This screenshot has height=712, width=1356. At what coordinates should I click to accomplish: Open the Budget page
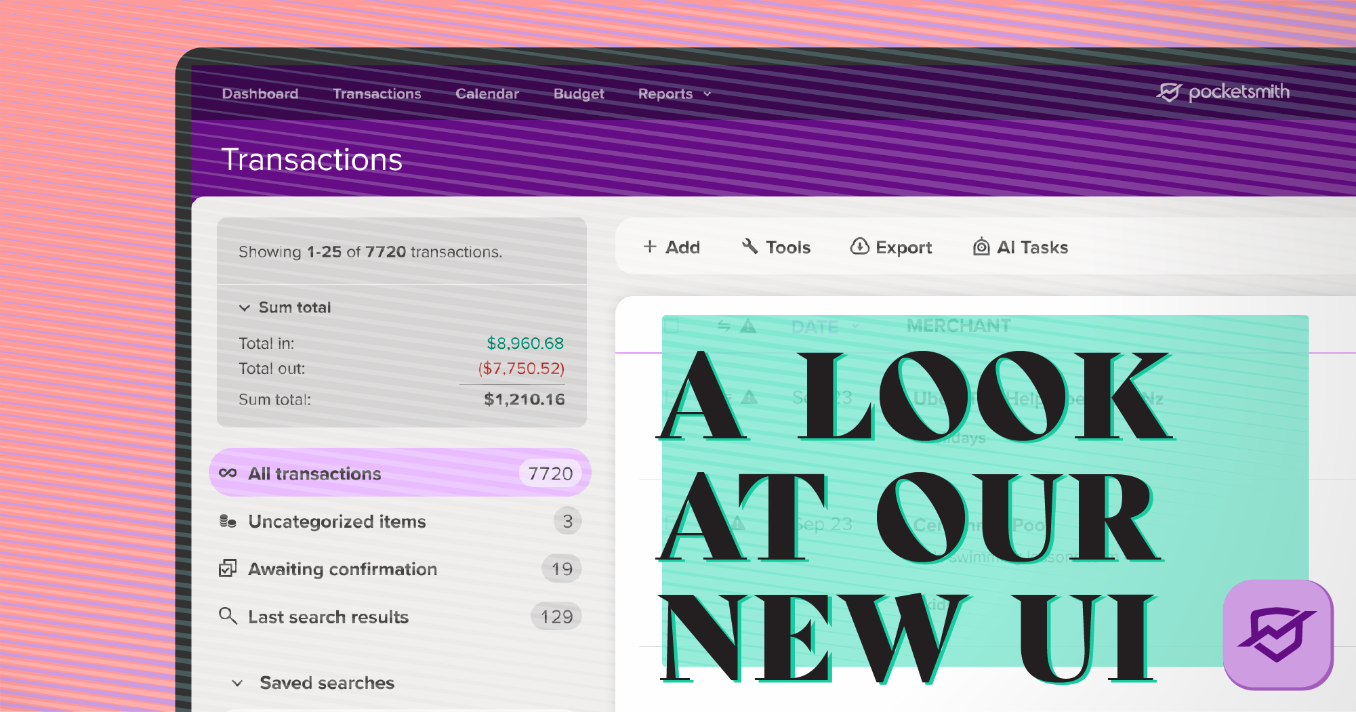coord(578,94)
